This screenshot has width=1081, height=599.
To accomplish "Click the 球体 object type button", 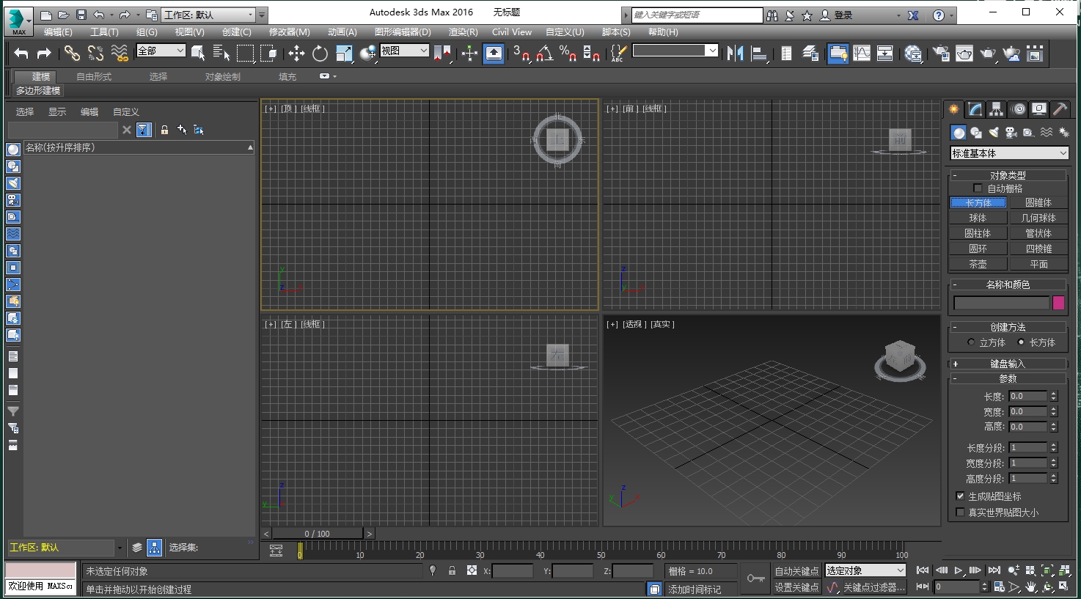I will pyautogui.click(x=978, y=218).
